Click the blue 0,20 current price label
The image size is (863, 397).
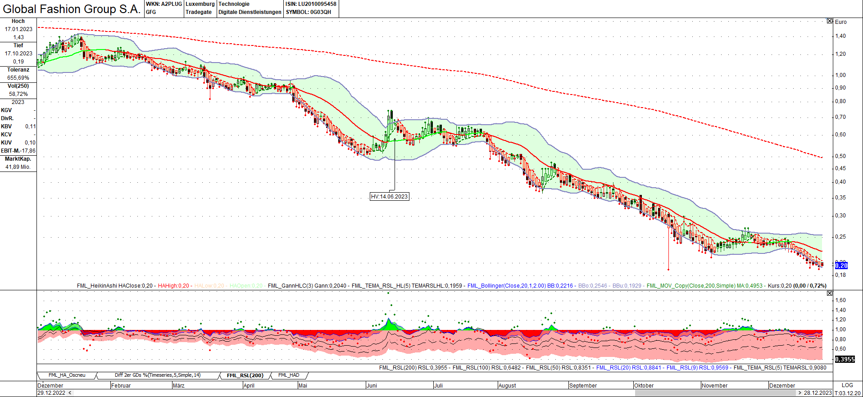[841, 266]
